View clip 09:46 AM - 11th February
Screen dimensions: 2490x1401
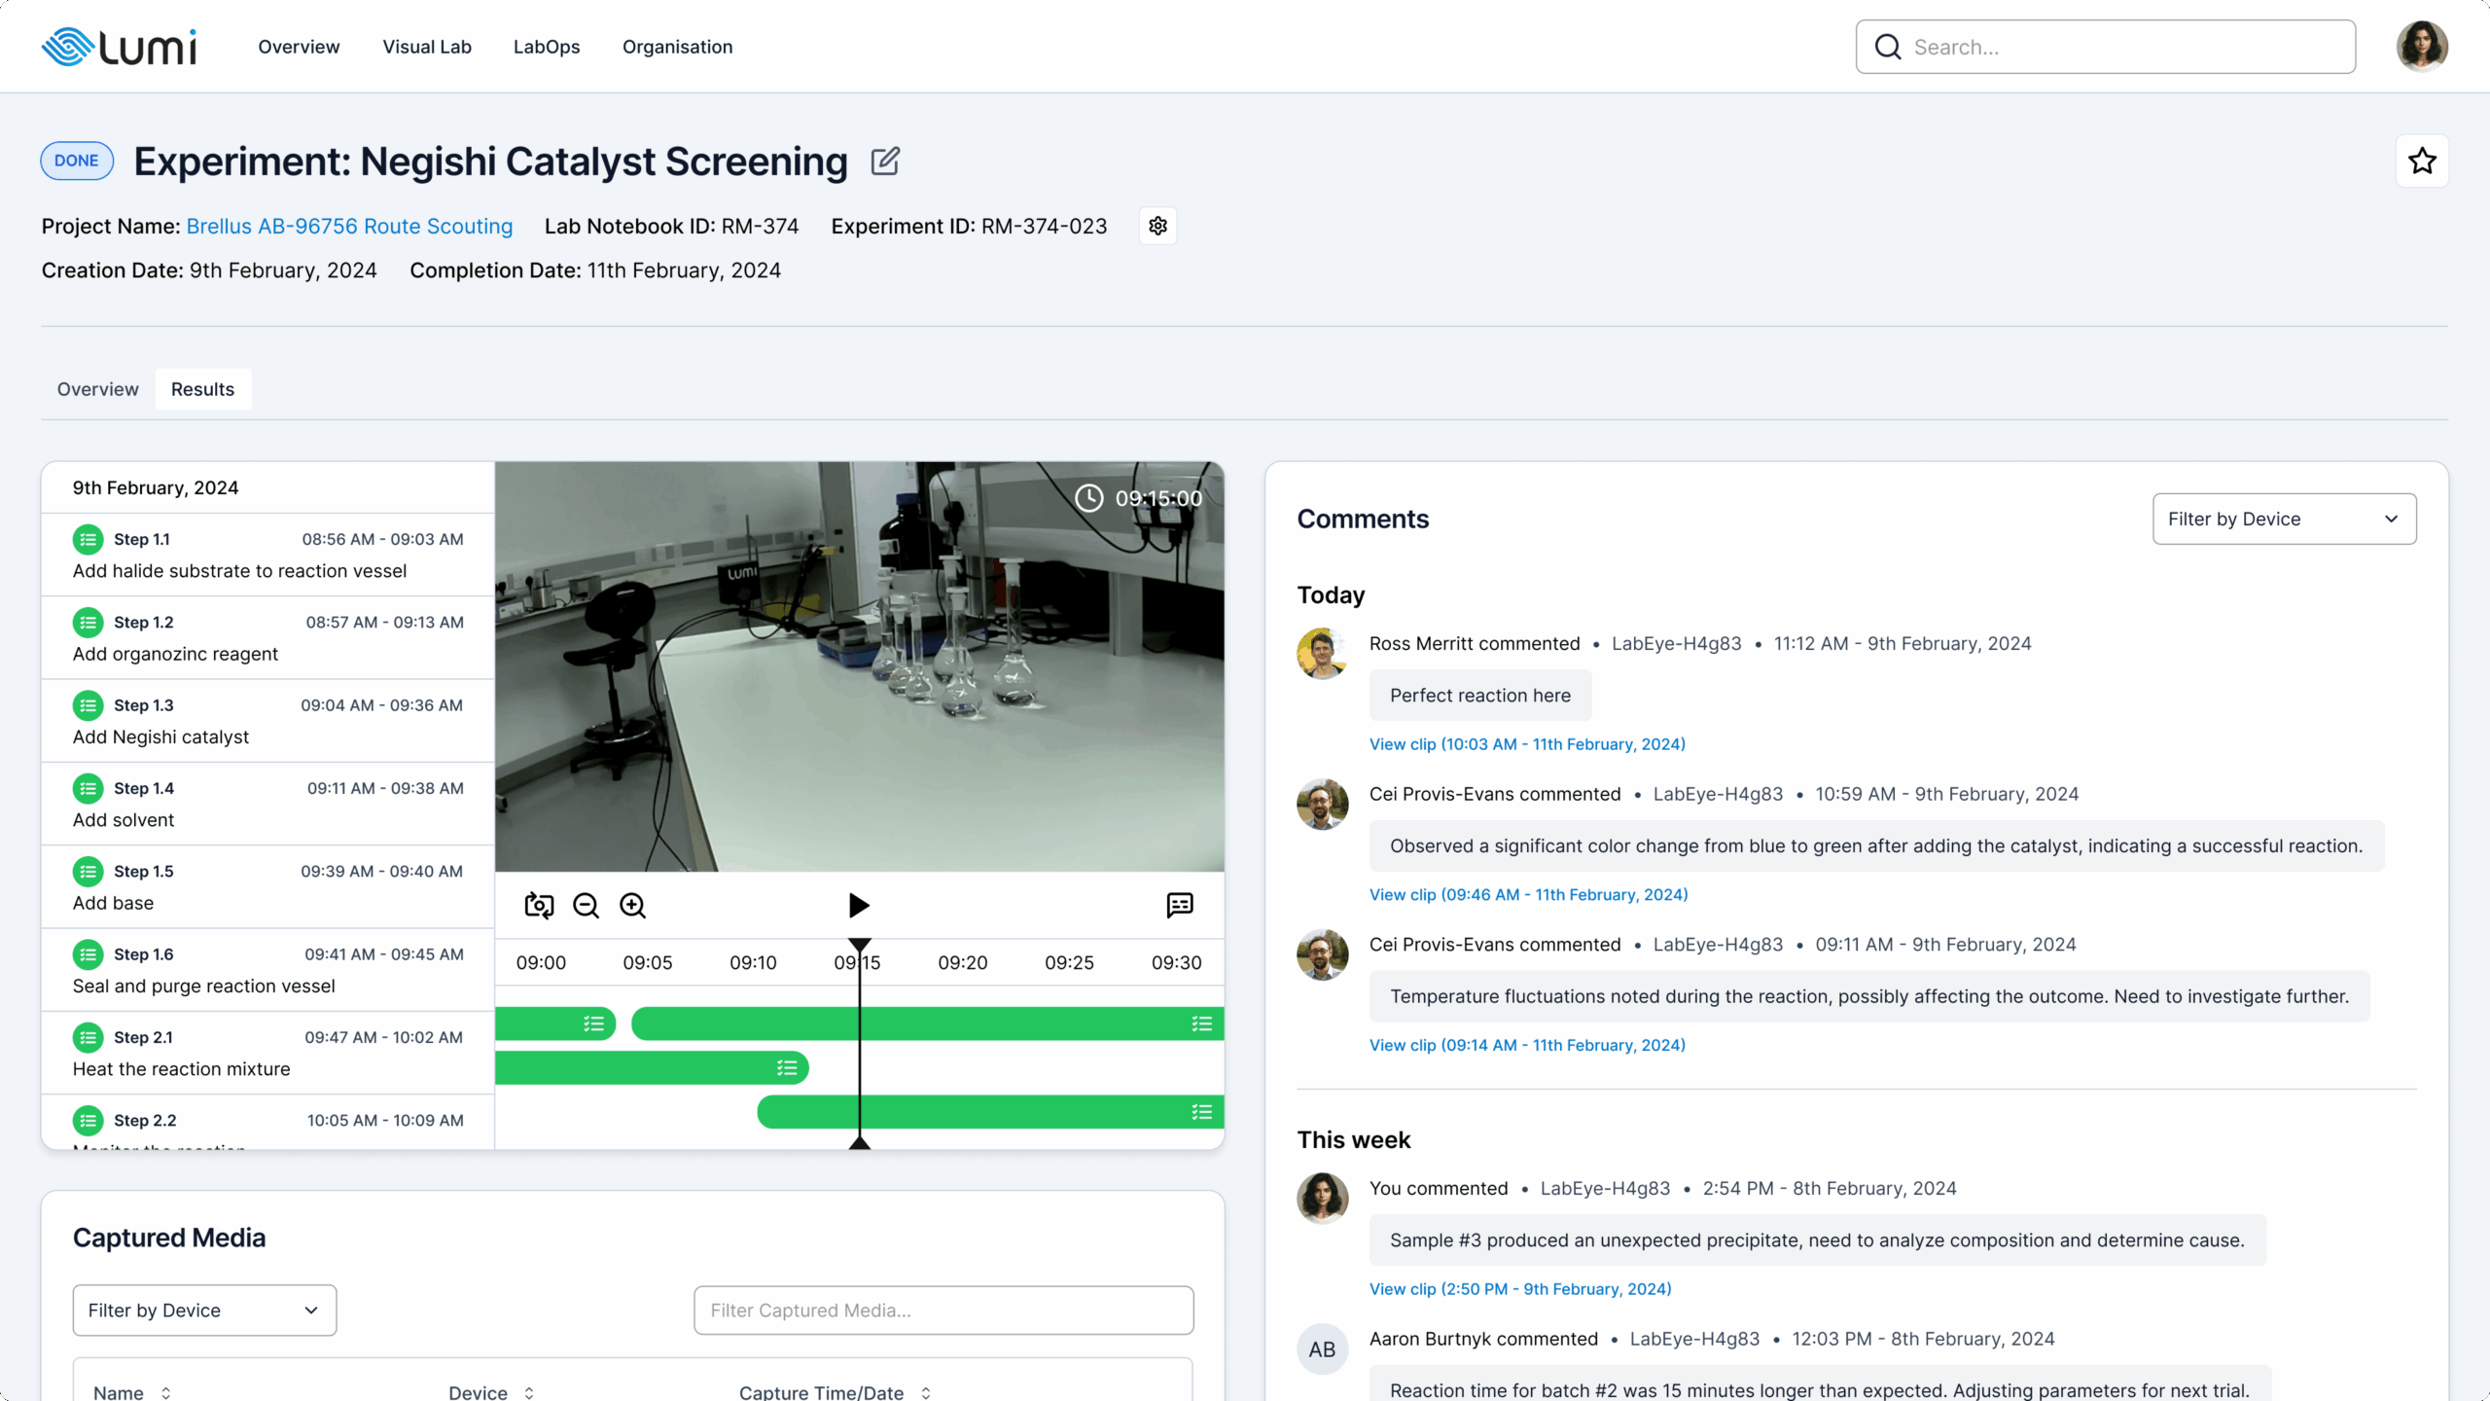point(1528,894)
